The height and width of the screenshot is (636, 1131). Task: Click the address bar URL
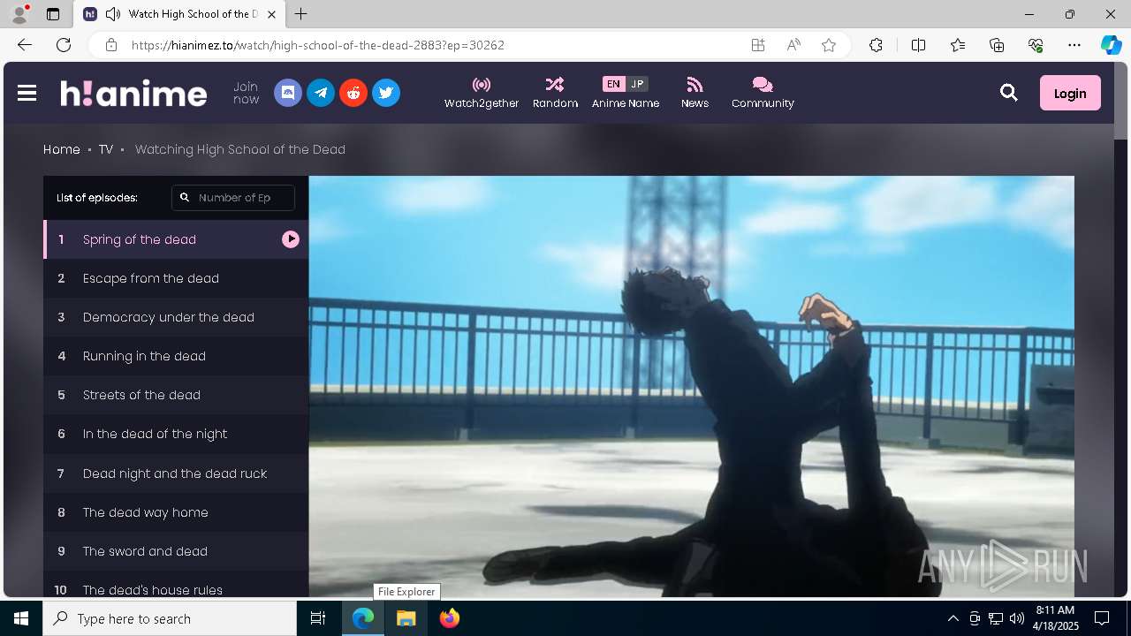tap(318, 45)
